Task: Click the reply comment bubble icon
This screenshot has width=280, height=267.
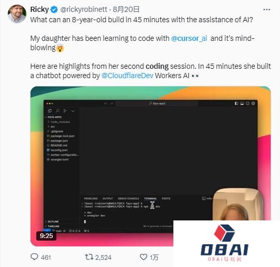Action: (x=34, y=257)
